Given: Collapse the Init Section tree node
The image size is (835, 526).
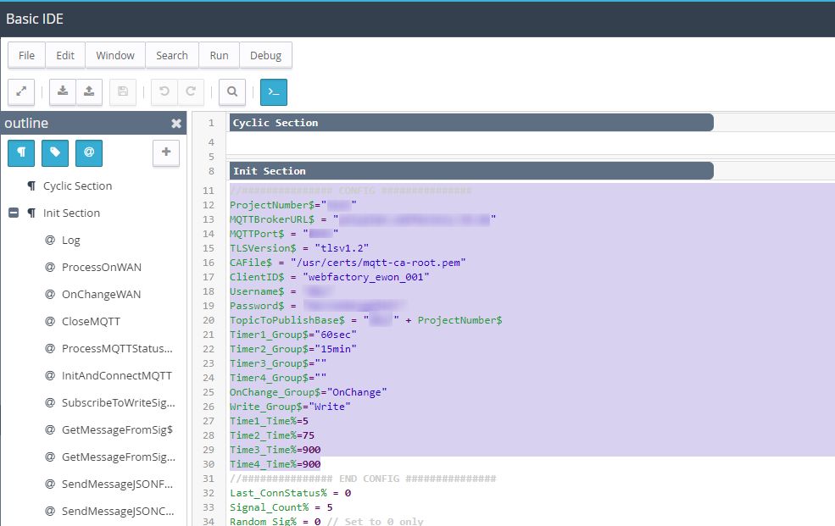Looking at the screenshot, I should (14, 213).
